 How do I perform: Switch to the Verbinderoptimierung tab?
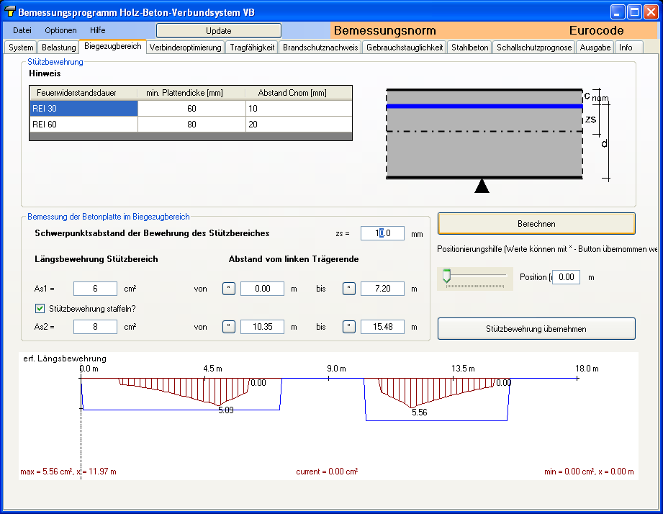(x=185, y=48)
